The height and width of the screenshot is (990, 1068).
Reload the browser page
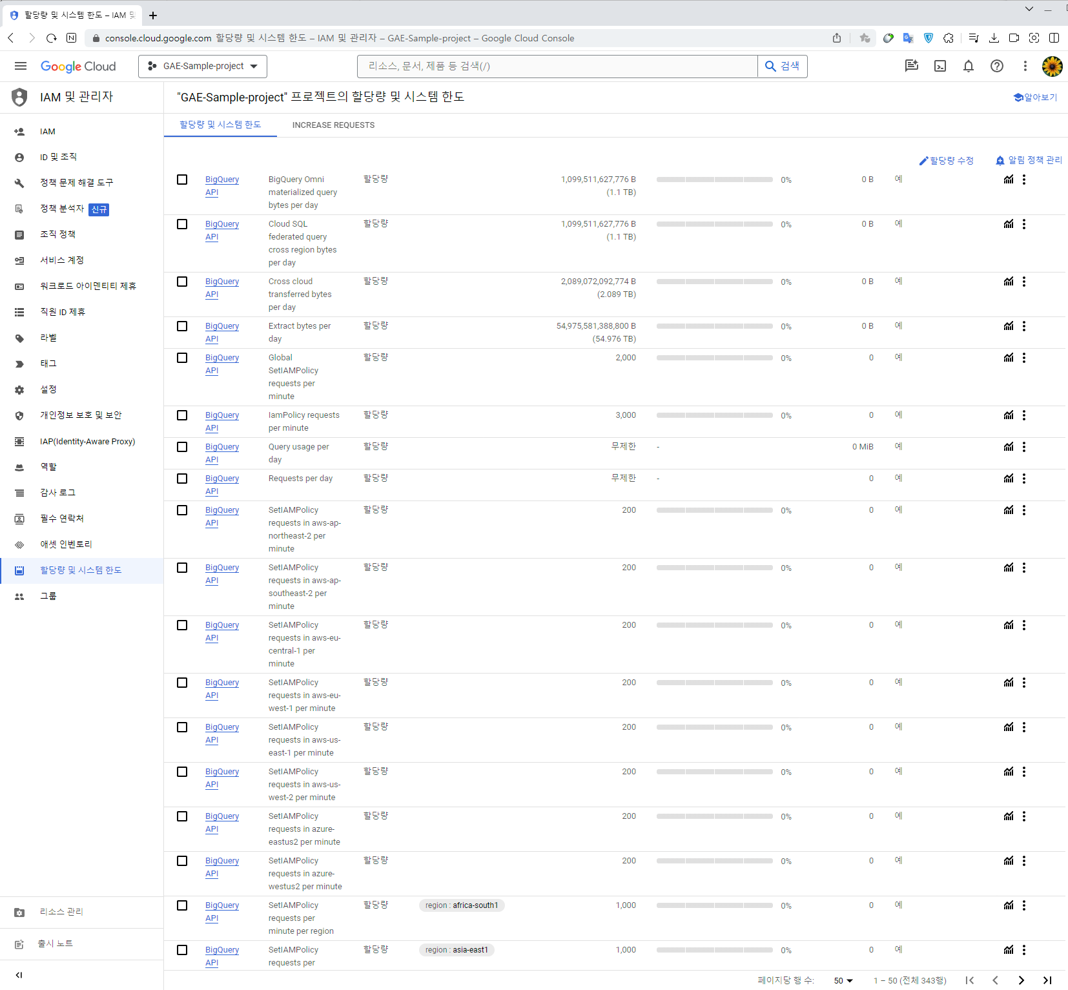pyautogui.click(x=52, y=38)
